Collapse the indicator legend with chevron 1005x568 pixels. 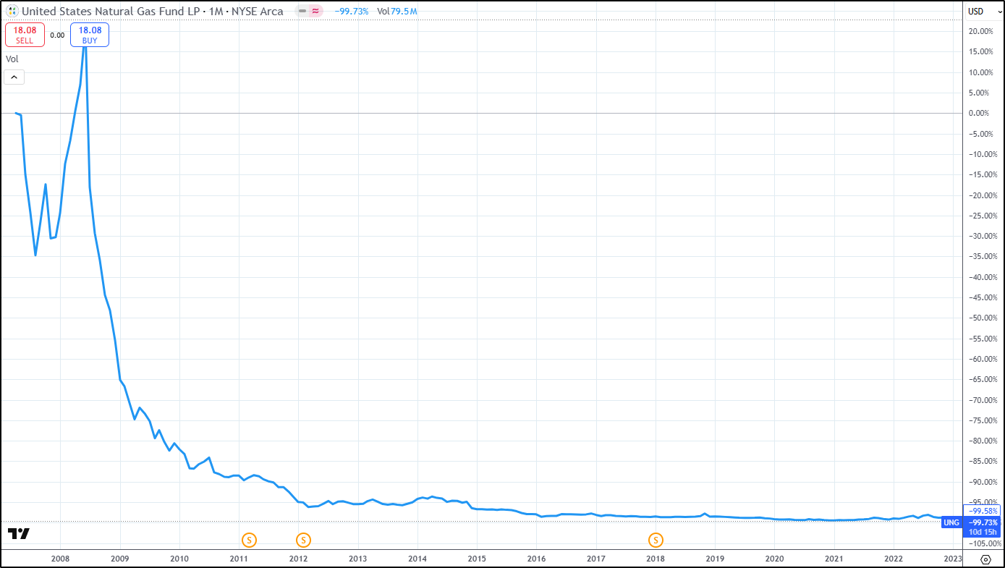click(x=14, y=77)
